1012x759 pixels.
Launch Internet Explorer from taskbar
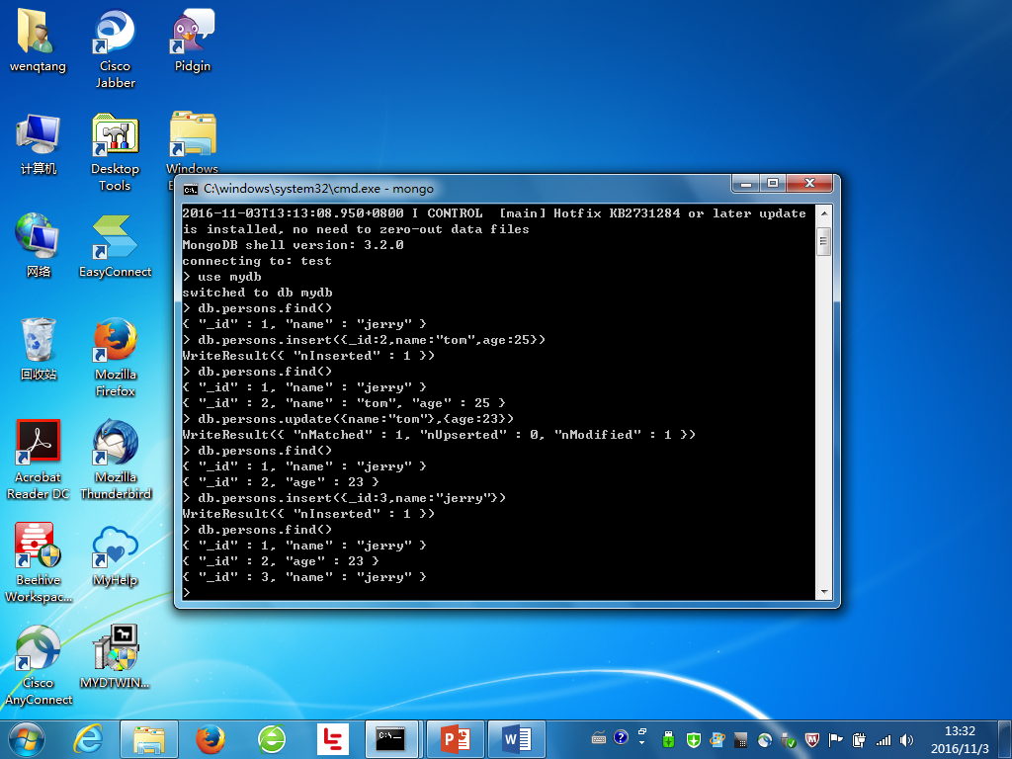tap(88, 739)
